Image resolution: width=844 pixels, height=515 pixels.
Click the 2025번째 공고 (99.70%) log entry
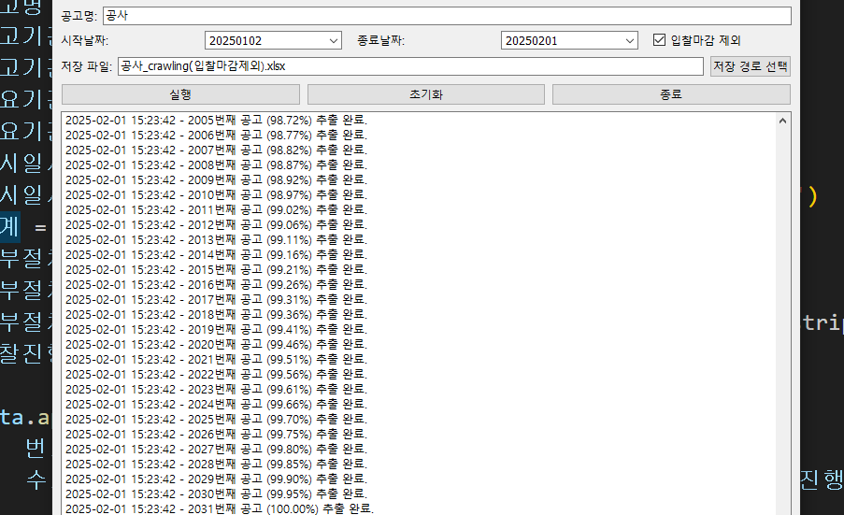(x=216, y=419)
